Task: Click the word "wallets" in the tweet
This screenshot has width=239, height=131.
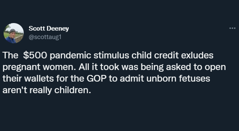Action: [x=39, y=79]
